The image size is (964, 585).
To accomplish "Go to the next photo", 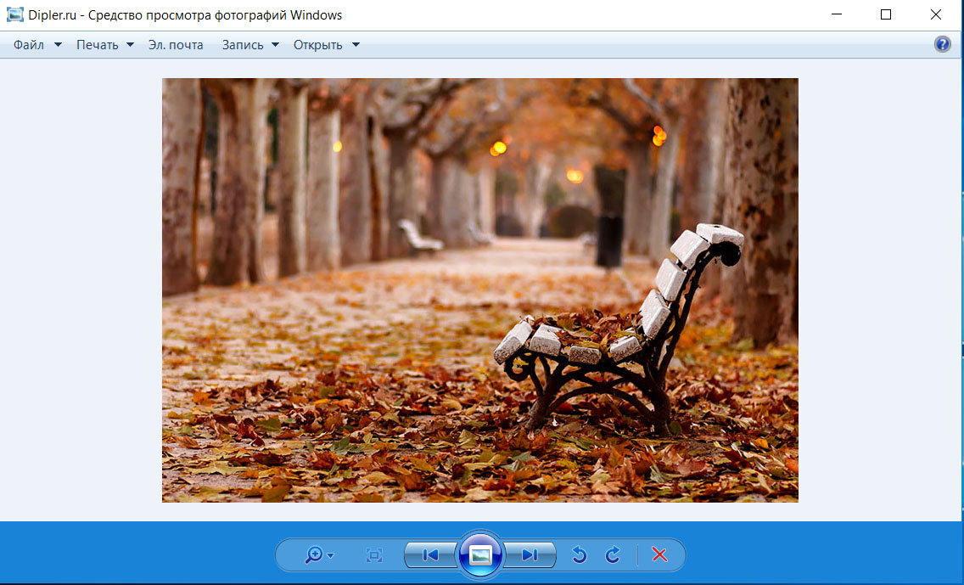I will pos(531,554).
